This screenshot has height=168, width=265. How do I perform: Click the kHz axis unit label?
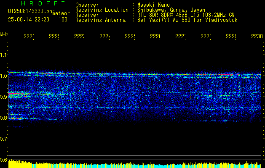tap(4, 34)
